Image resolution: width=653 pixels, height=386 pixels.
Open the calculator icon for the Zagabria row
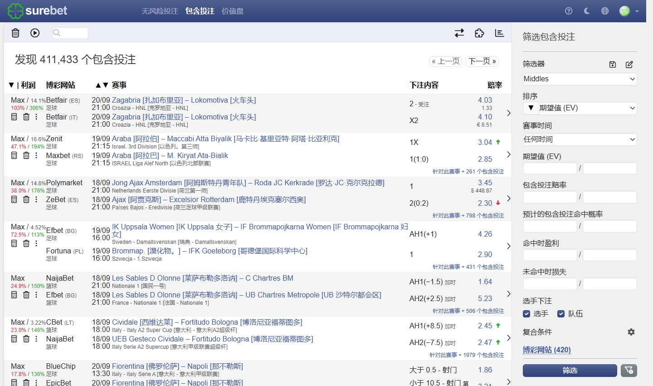click(14, 117)
